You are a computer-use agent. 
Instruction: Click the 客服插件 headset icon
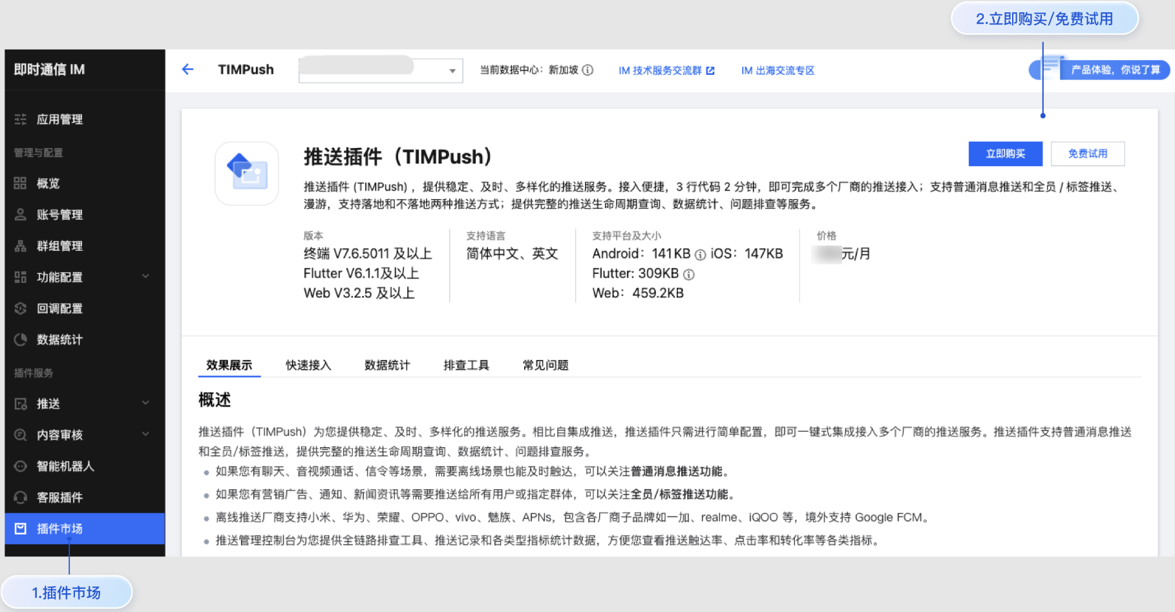click(21, 498)
